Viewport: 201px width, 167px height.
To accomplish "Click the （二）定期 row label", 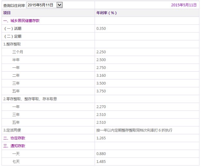I will tap(13, 36).
